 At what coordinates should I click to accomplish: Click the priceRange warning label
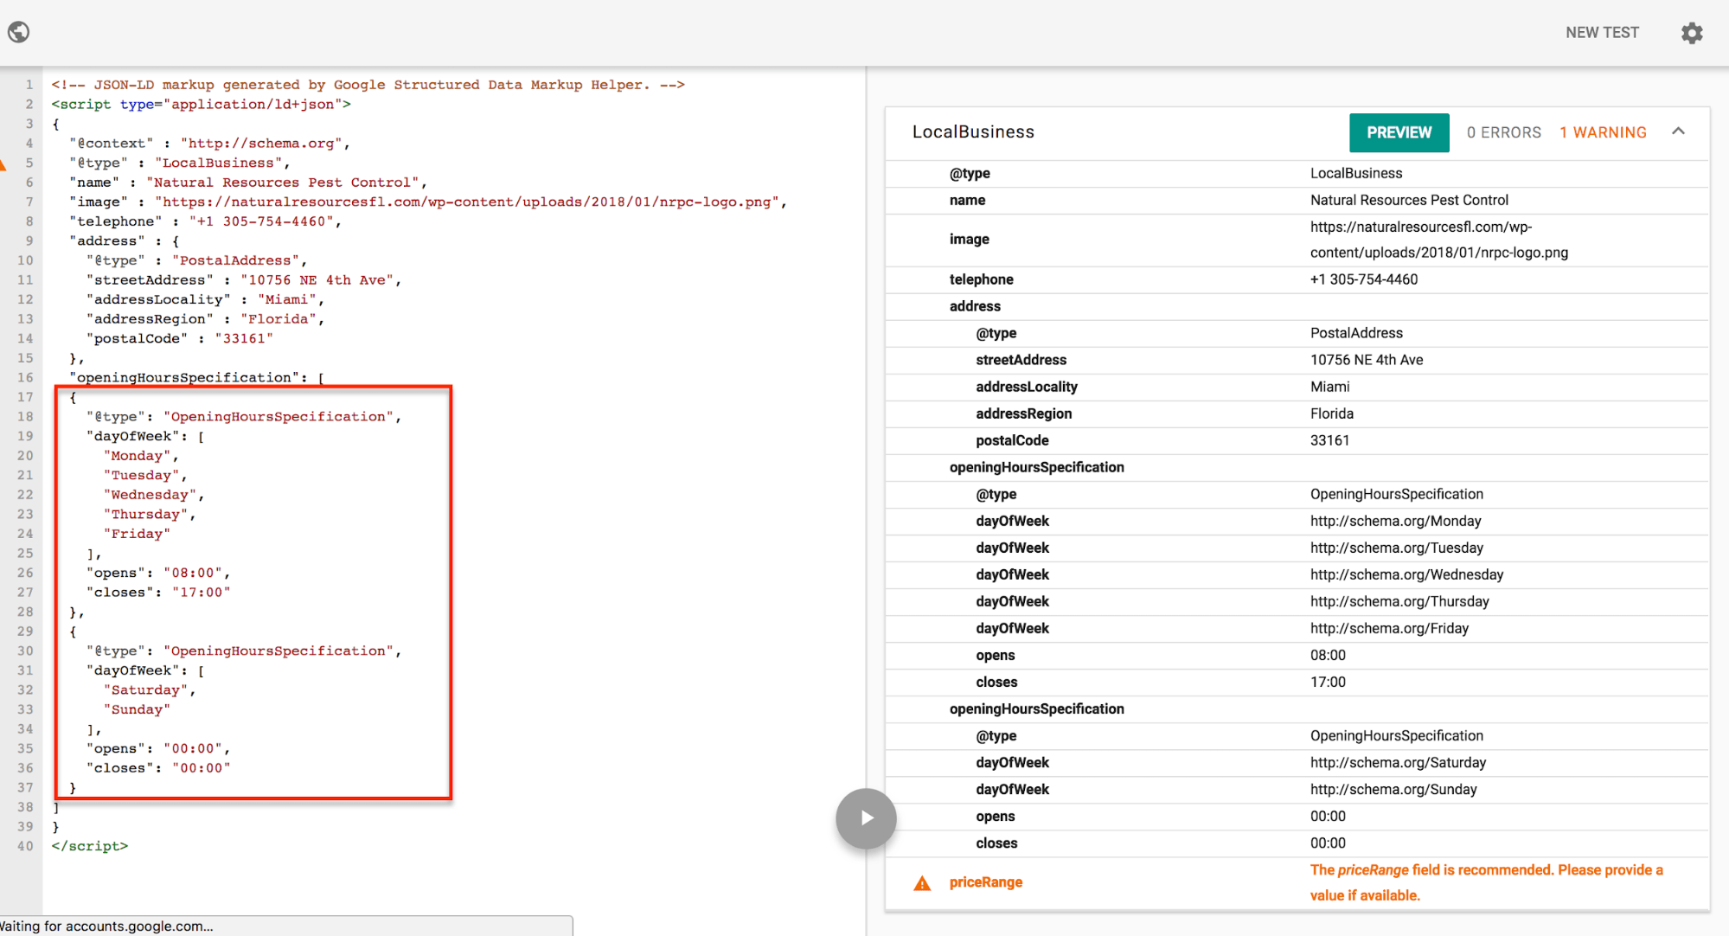(985, 882)
